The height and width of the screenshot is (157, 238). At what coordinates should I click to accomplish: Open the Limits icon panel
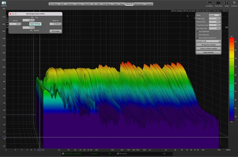(x=226, y=3)
